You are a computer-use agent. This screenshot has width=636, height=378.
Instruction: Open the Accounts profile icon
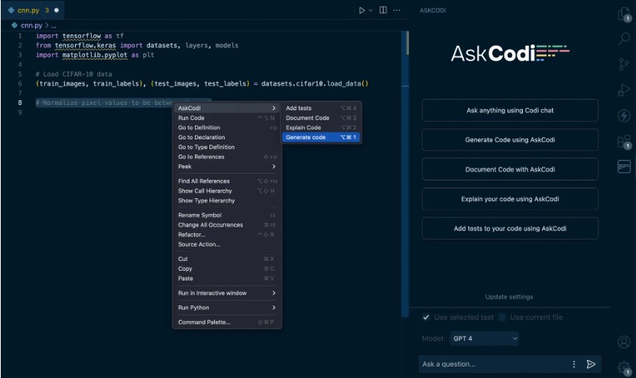click(624, 342)
